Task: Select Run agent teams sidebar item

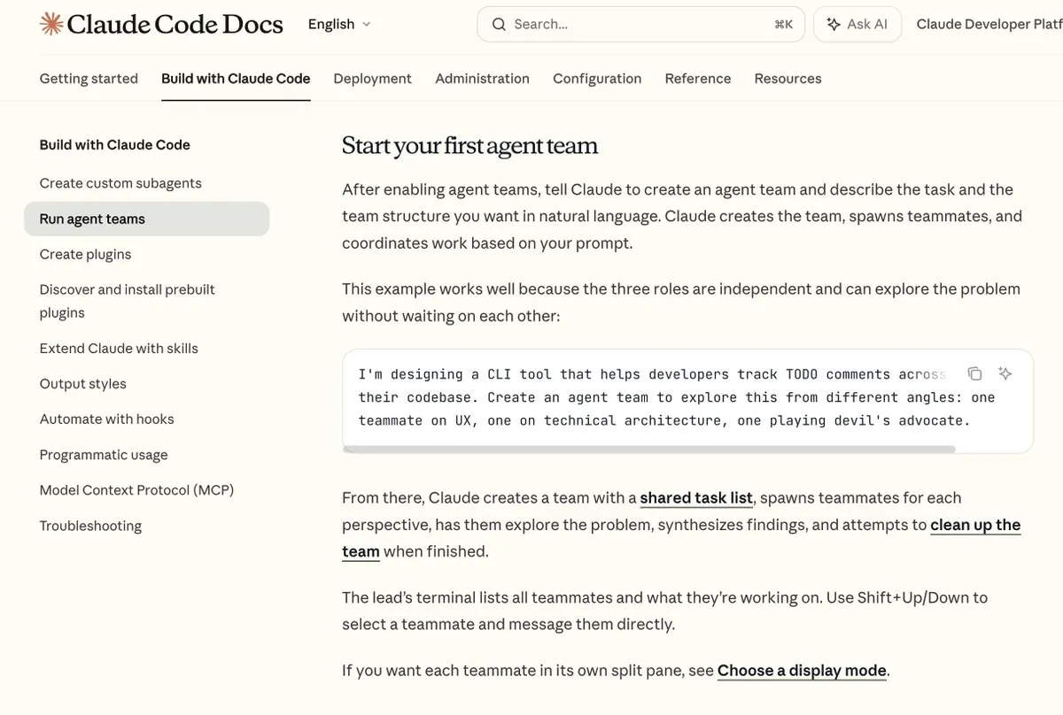Action: point(147,219)
